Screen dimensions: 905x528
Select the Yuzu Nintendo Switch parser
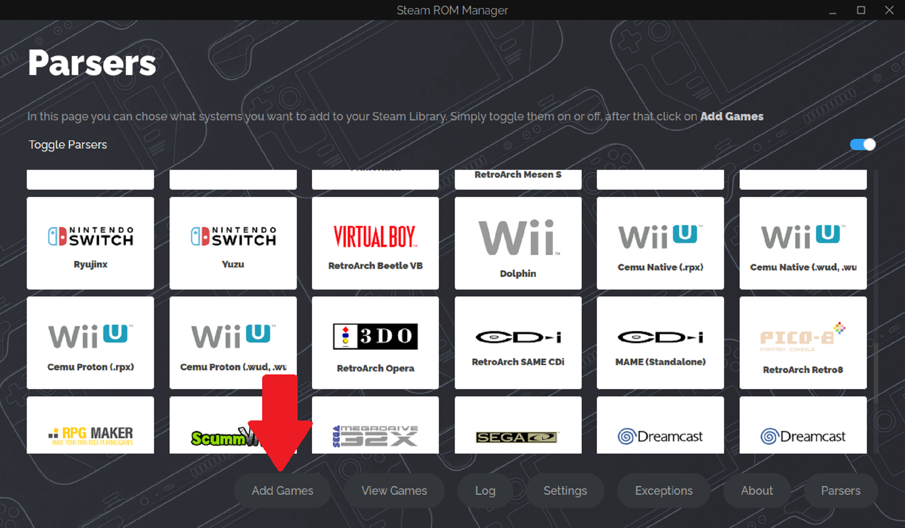tap(233, 243)
